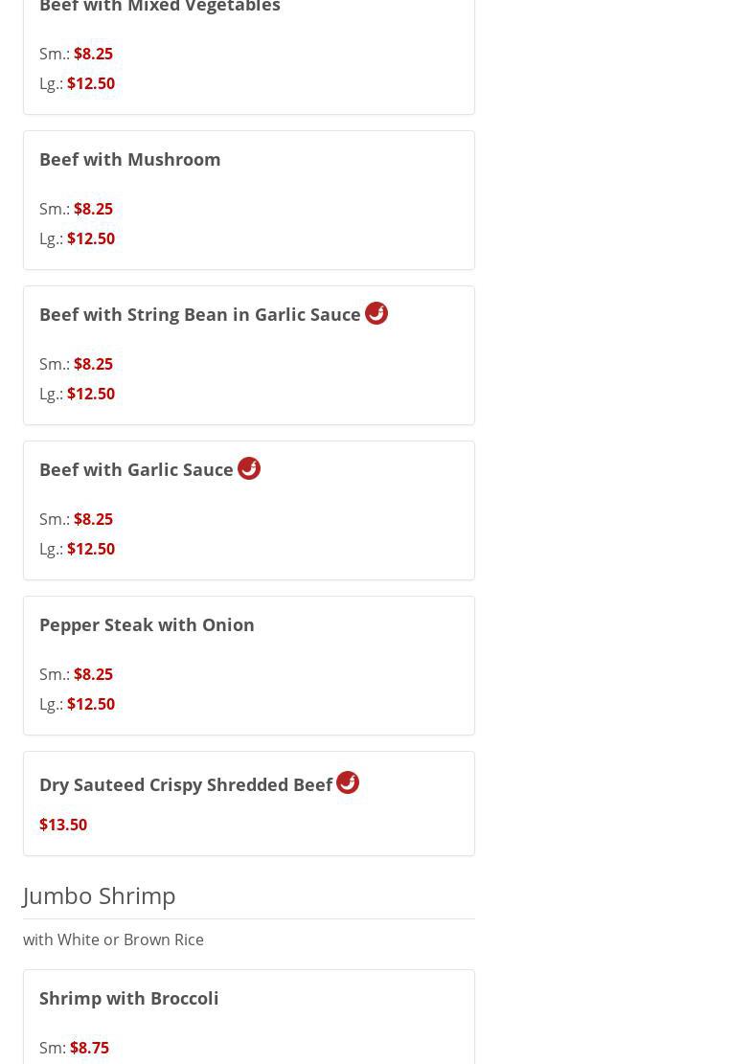Open Shrimp with Broccoli item
The height and width of the screenshot is (1064, 752).
[129, 998]
